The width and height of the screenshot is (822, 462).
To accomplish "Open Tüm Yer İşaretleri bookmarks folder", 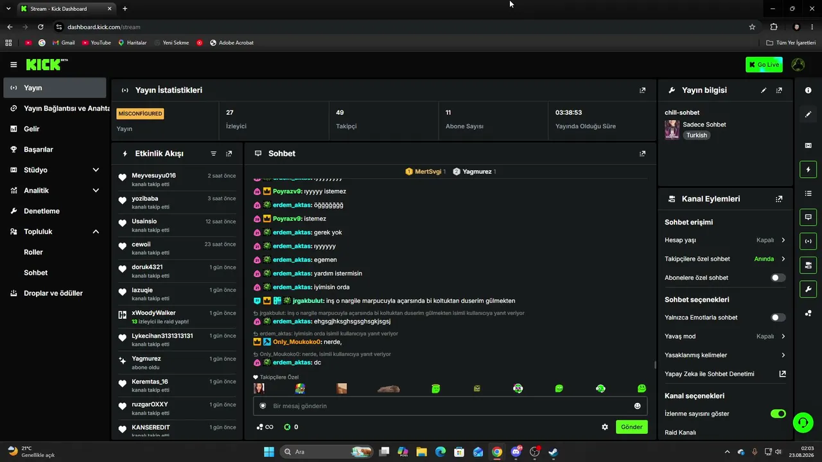I will [x=791, y=43].
